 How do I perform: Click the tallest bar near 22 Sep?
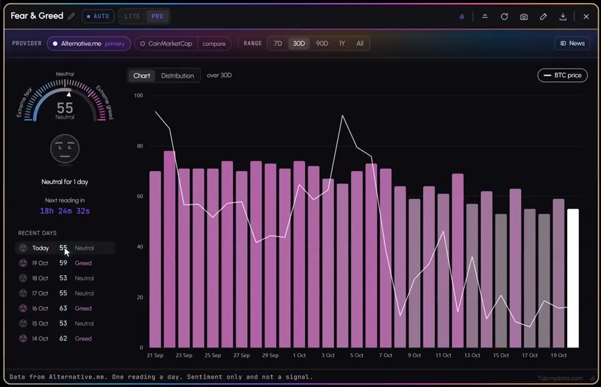(170, 249)
